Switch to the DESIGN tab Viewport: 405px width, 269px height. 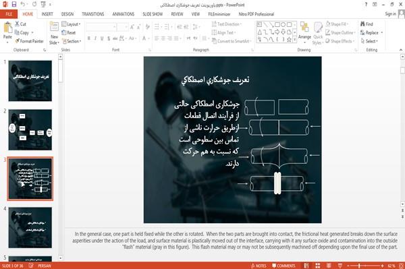click(x=67, y=14)
